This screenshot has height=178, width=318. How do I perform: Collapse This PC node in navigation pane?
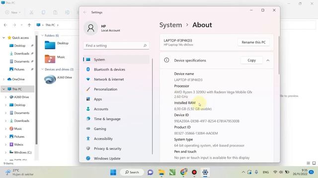[x=3, y=89]
